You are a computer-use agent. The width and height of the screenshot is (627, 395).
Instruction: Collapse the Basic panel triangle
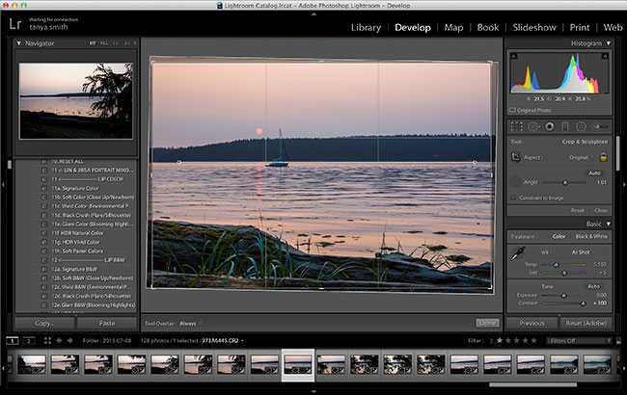[609, 224]
